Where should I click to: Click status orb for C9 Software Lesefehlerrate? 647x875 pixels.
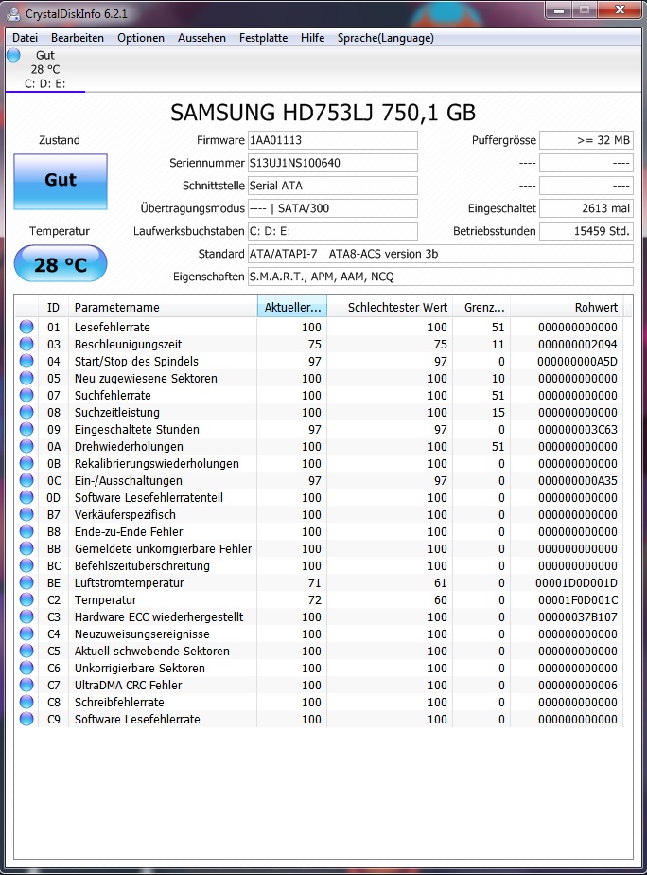tap(26, 719)
